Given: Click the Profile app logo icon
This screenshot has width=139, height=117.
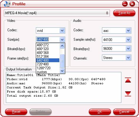Looking at the screenshot, I should tap(7, 4).
